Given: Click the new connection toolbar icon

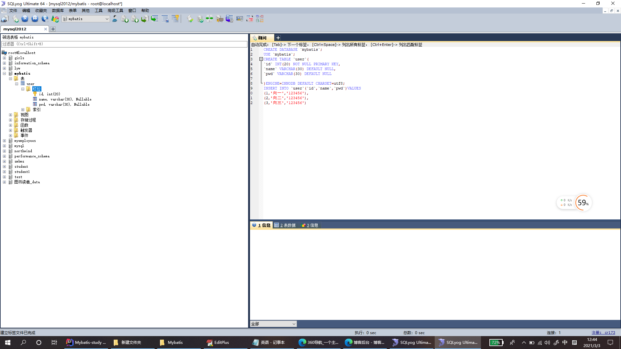Looking at the screenshot, I should point(5,19).
